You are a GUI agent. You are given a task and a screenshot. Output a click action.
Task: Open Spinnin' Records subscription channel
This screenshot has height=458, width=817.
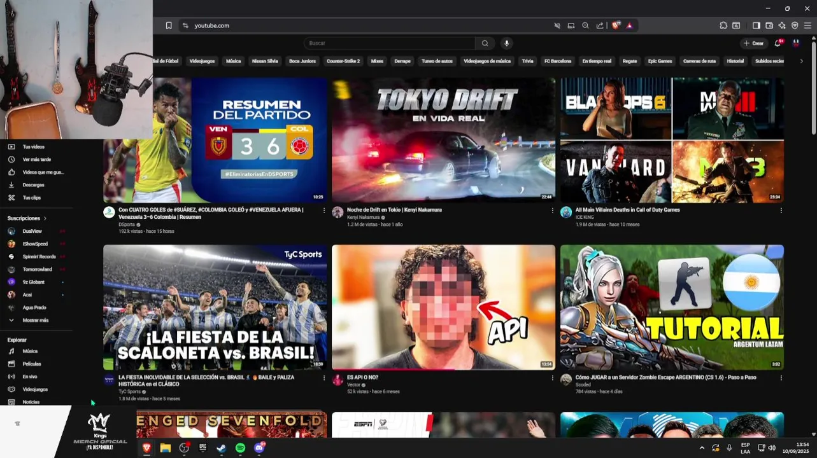tap(35, 256)
